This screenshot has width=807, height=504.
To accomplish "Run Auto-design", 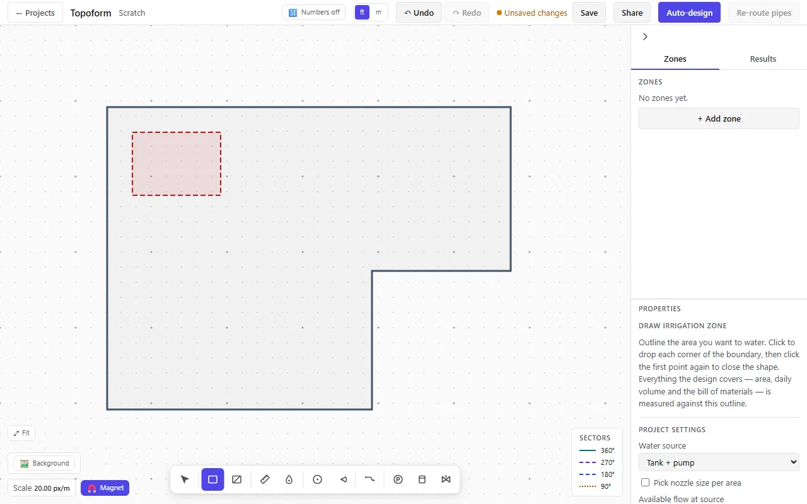I will (x=690, y=13).
